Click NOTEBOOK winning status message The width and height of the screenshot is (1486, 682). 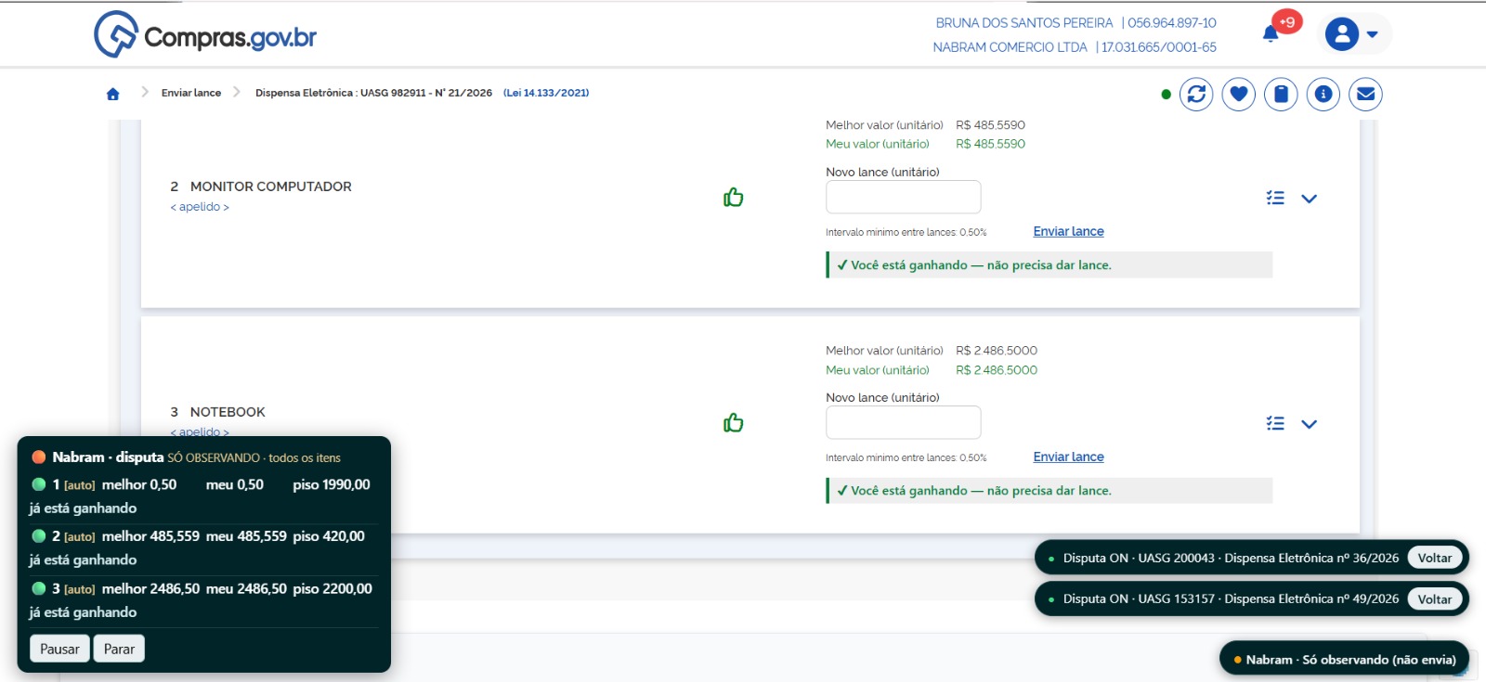point(1049,491)
